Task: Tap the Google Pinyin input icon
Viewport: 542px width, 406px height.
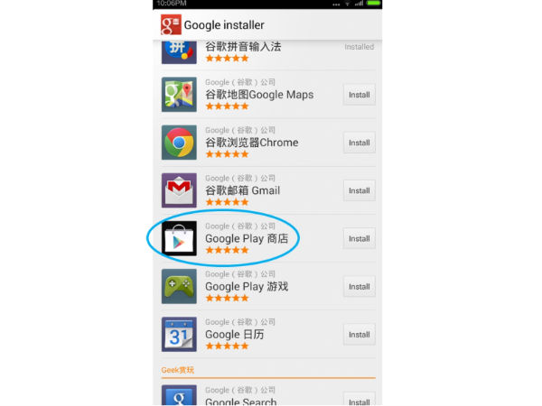Action: click(179, 52)
